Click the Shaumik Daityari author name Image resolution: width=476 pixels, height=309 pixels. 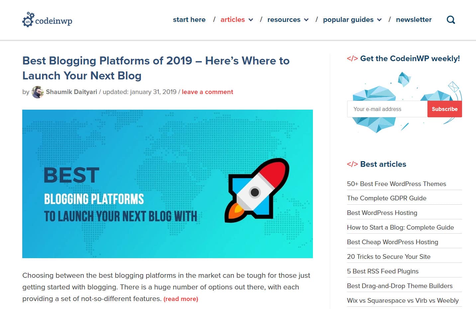coord(72,92)
